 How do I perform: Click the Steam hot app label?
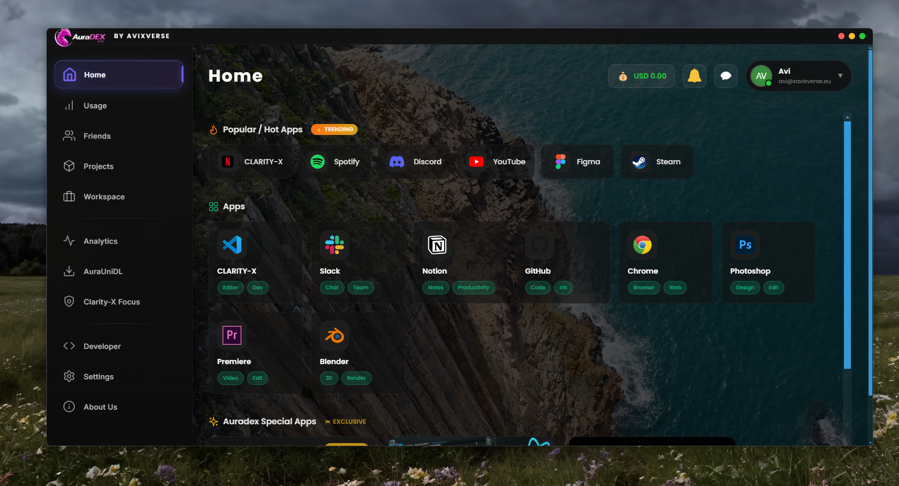coord(669,162)
